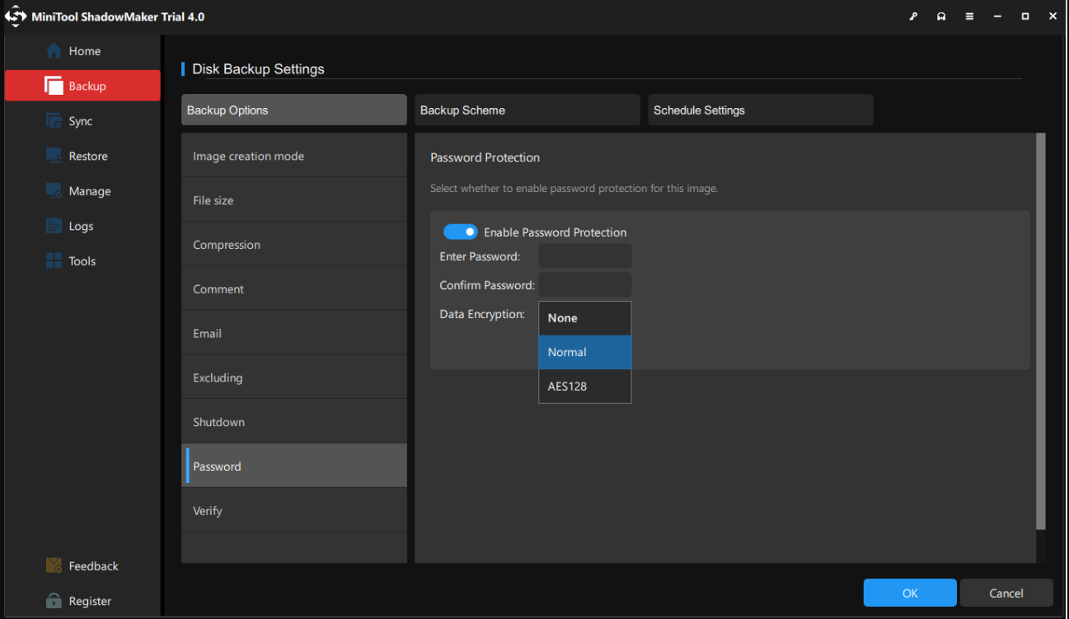Open the Sync section icon

54,121
